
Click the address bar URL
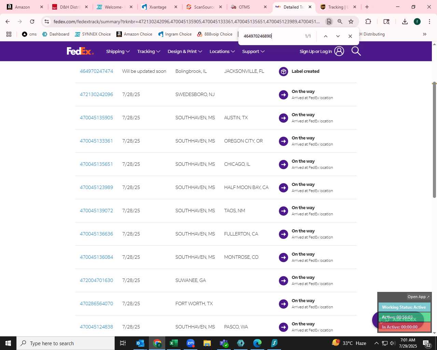[x=186, y=22]
